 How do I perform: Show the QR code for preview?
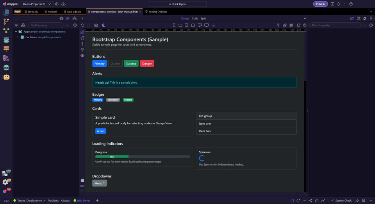[x=291, y=25]
